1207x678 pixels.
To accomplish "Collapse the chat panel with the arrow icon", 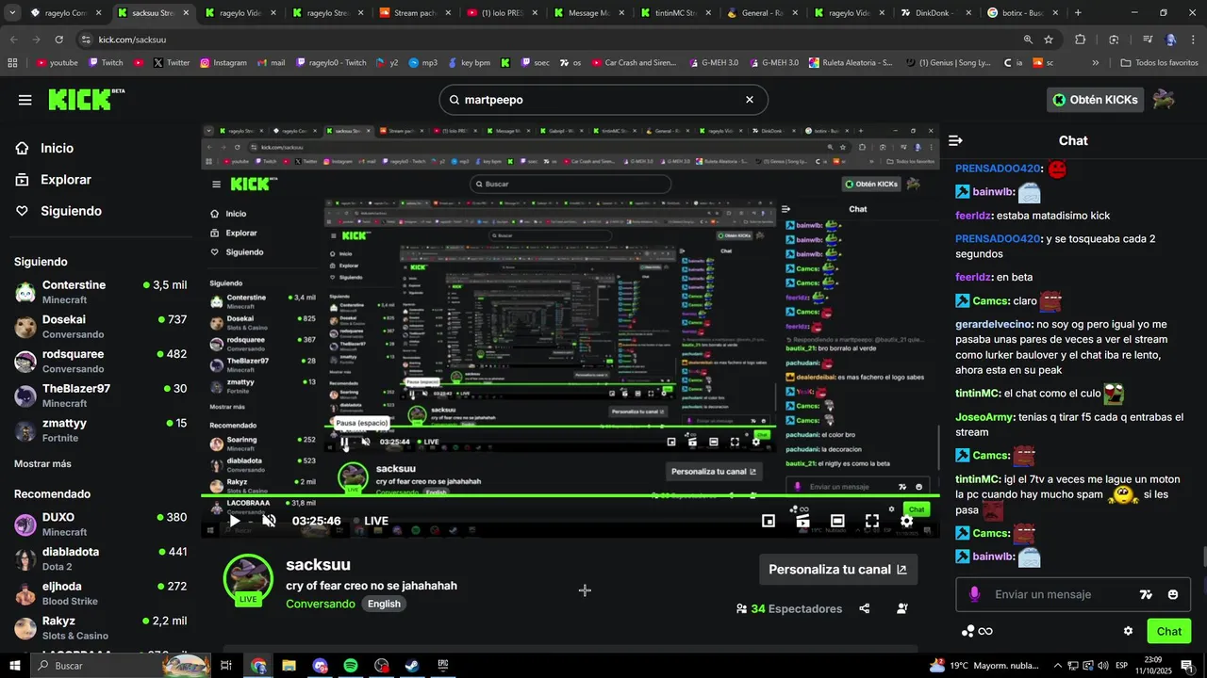I will 955,140.
